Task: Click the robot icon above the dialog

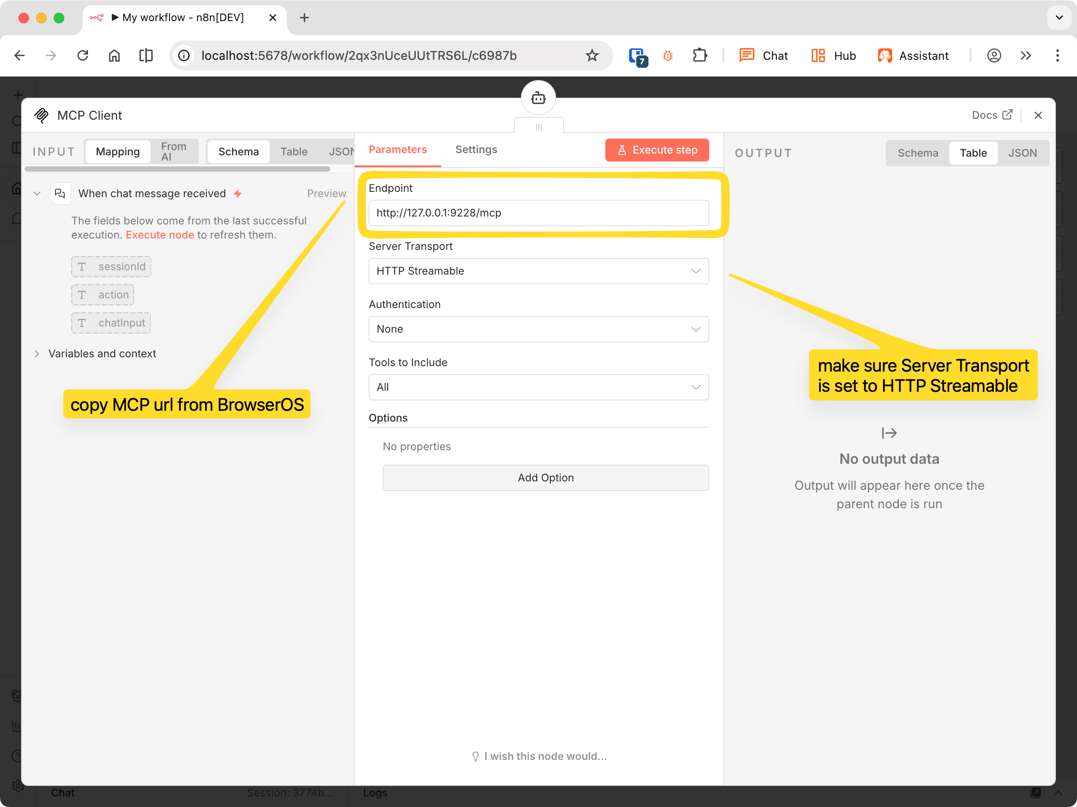Action: coord(538,97)
